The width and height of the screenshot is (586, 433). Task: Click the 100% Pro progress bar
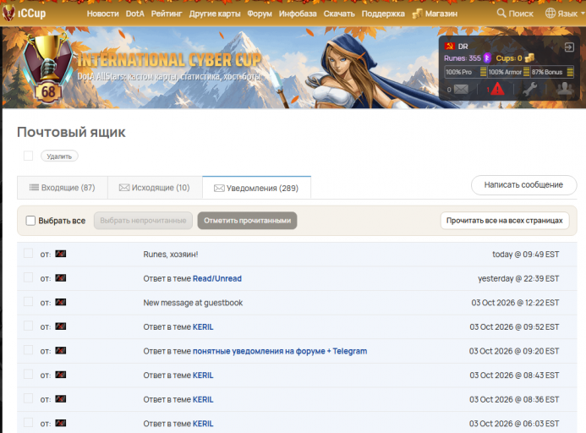[x=465, y=72]
